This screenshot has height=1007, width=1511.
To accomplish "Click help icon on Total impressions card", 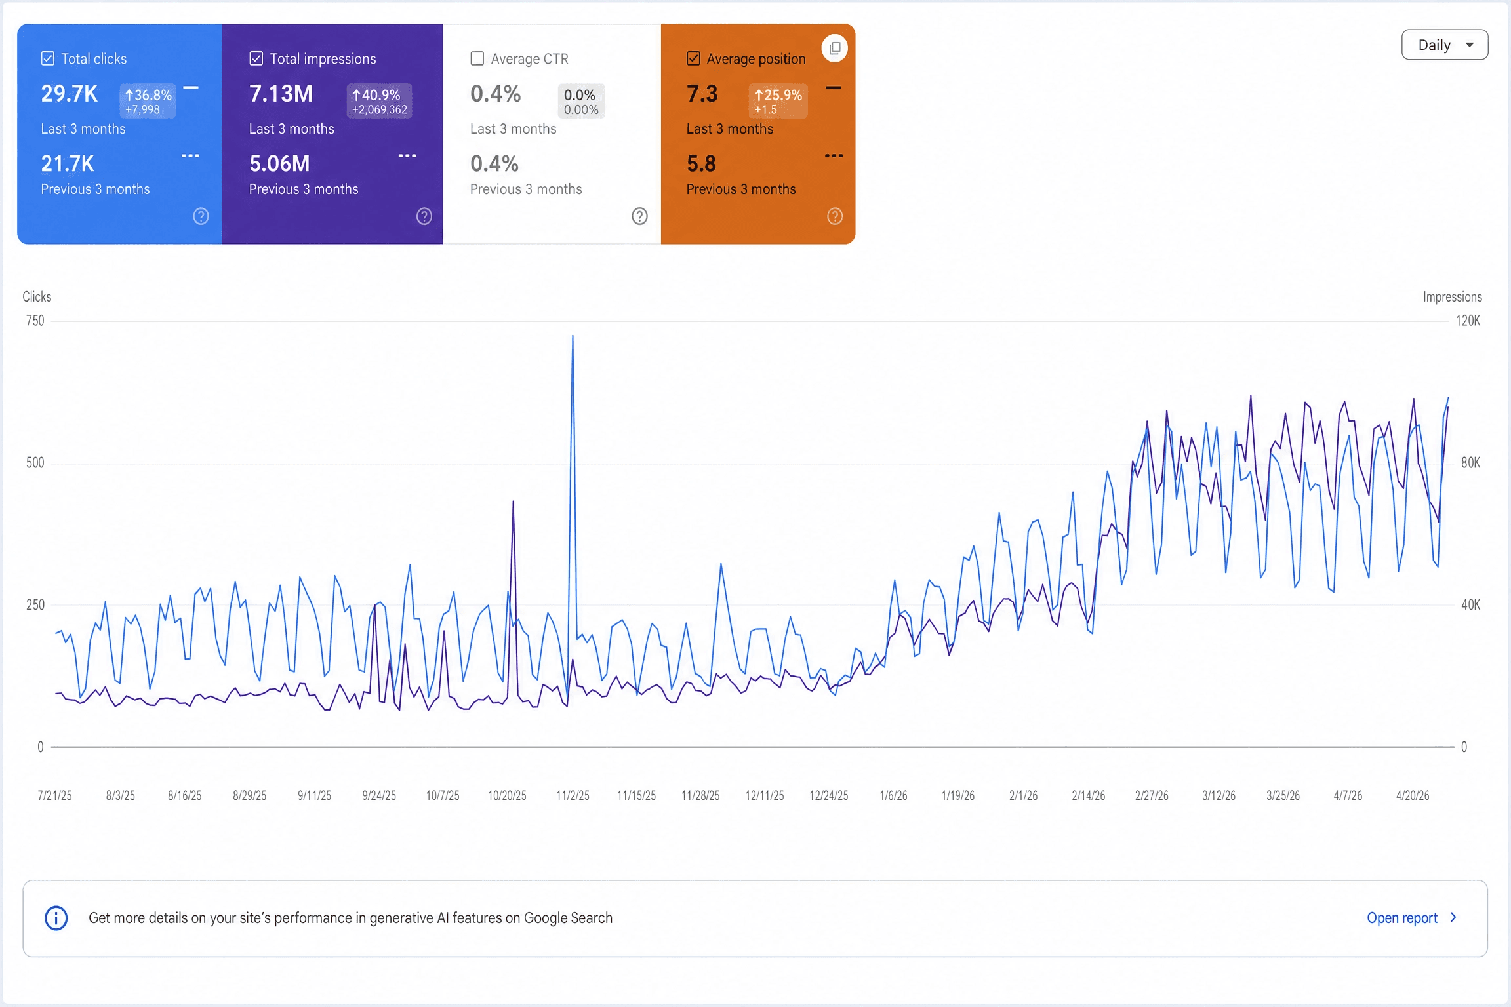I will [x=424, y=216].
